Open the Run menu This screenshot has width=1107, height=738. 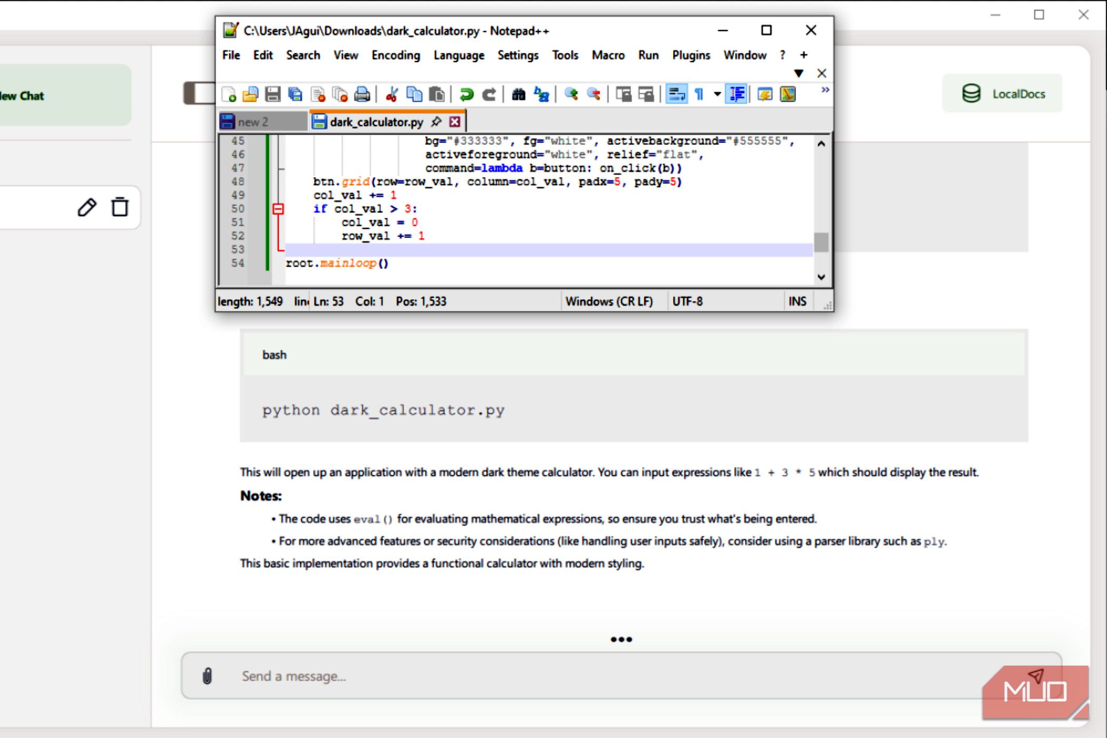(648, 55)
